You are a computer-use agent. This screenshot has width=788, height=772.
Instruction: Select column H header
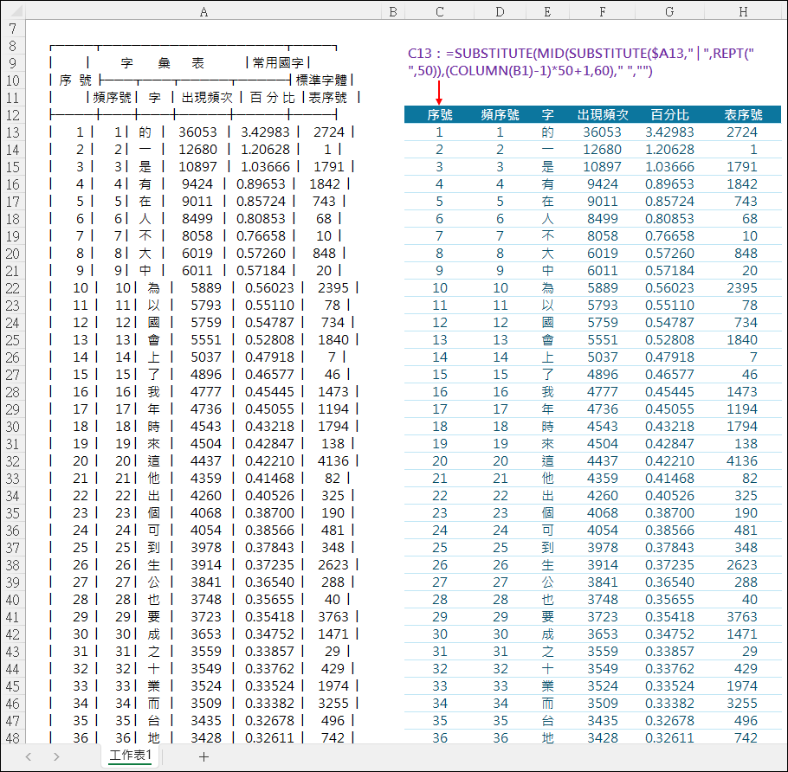pos(743,11)
